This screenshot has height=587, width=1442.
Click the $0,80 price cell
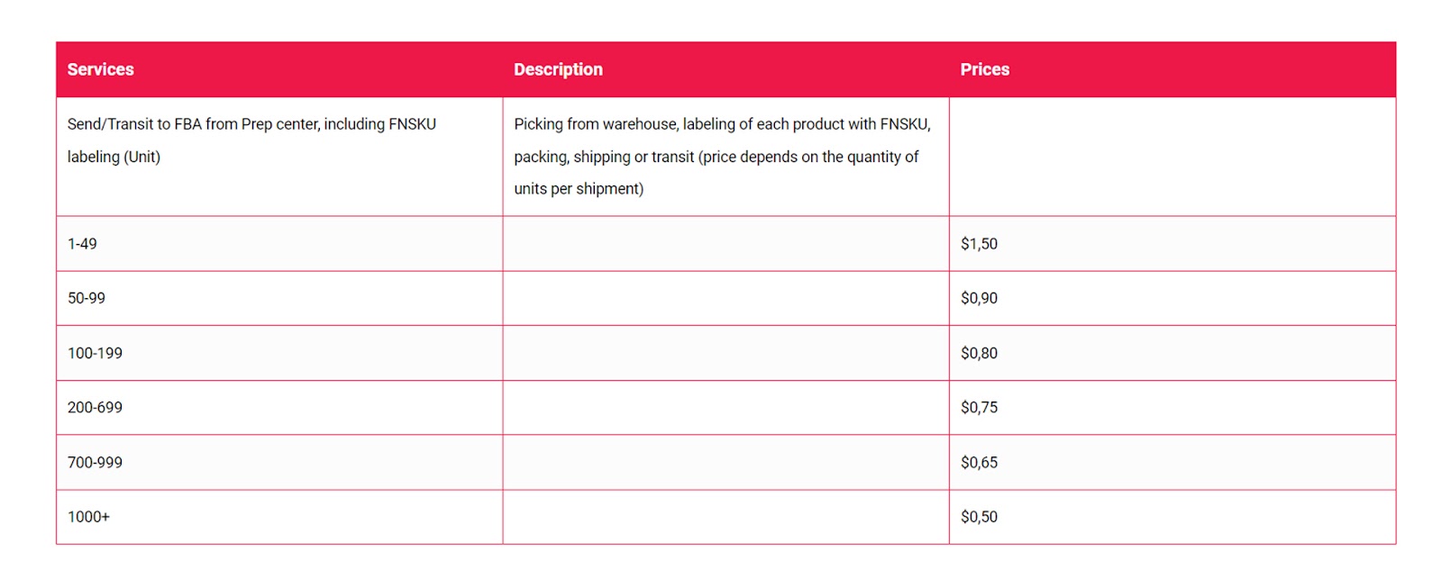click(x=979, y=353)
